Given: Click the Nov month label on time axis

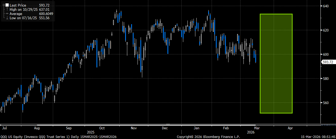Looking at the screenshot, I should (x=134, y=128).
